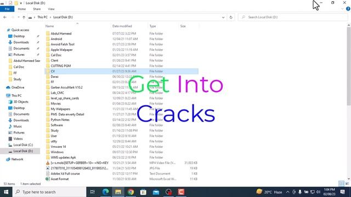The height and width of the screenshot is (197, 351).
Task: Sort by the Name column header
Action: [x=49, y=26]
